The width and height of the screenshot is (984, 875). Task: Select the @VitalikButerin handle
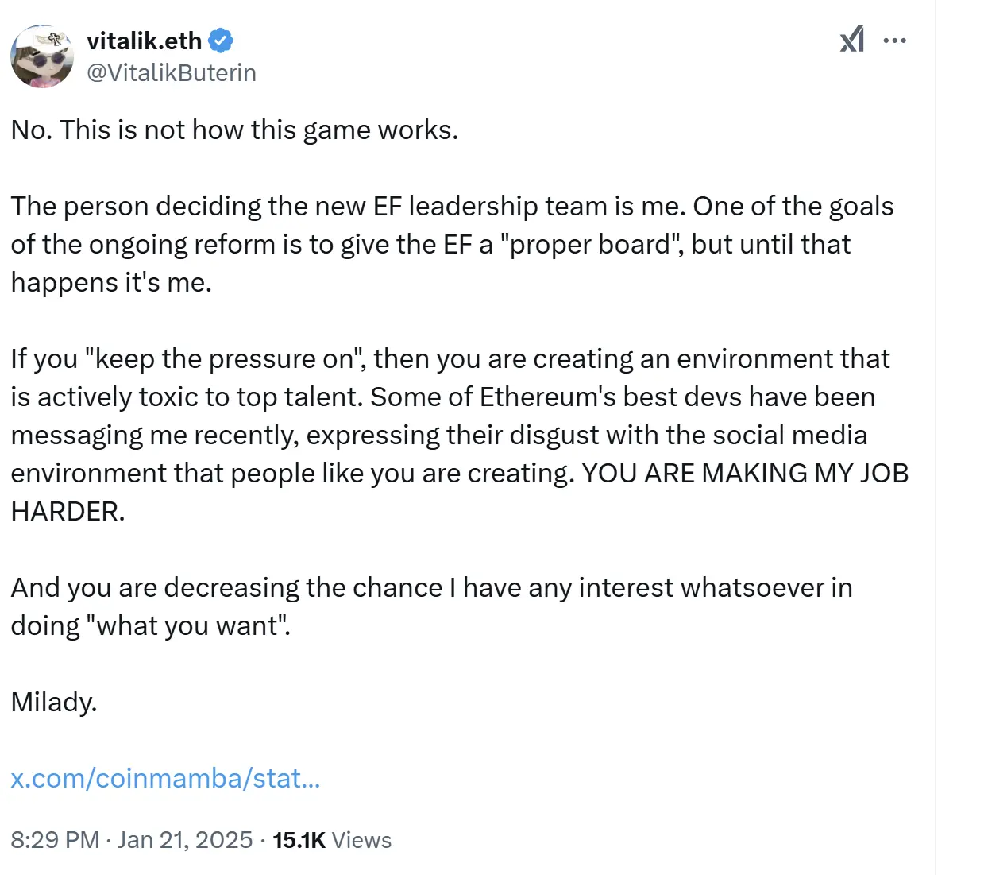172,72
